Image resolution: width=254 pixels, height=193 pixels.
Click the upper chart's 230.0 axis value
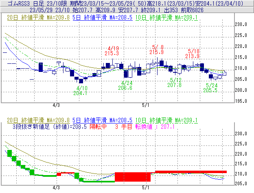(241, 24)
